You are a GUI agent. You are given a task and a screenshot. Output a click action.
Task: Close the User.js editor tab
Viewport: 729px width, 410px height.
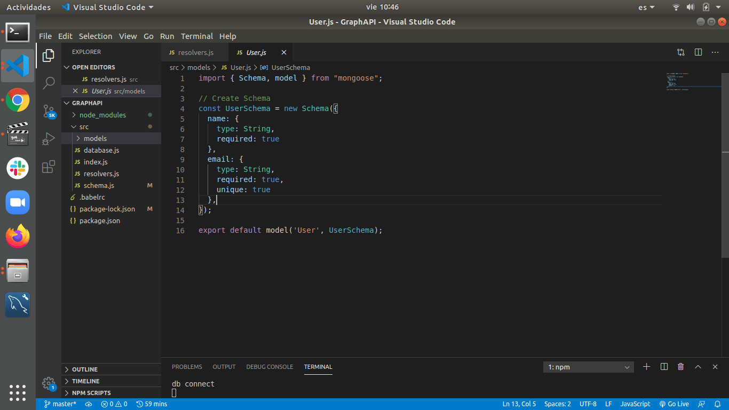pyautogui.click(x=284, y=52)
